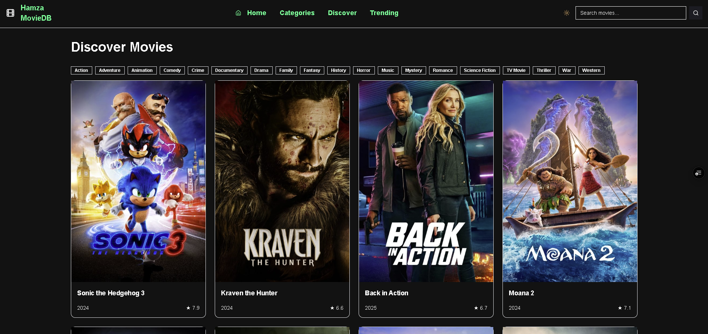This screenshot has height=334, width=708.
Task: Choose the Music genre tag
Action: tap(388, 70)
